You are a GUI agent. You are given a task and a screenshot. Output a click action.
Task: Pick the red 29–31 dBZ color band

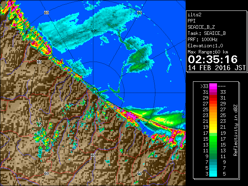coord(213,98)
